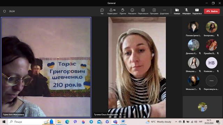Viewport: 223px width, 125px height.
Task: Open the view layout options
Action: click(143, 11)
